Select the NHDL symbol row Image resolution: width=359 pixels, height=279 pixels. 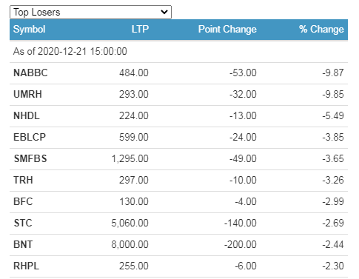pyautogui.click(x=178, y=116)
